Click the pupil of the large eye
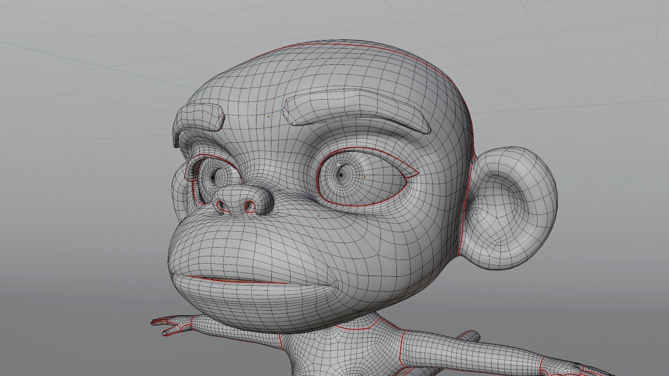 pyautogui.click(x=341, y=175)
